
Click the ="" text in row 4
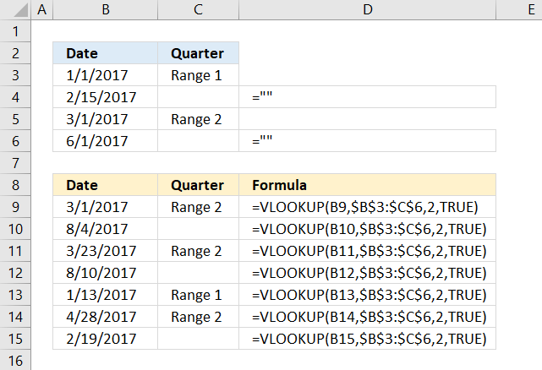262,96
